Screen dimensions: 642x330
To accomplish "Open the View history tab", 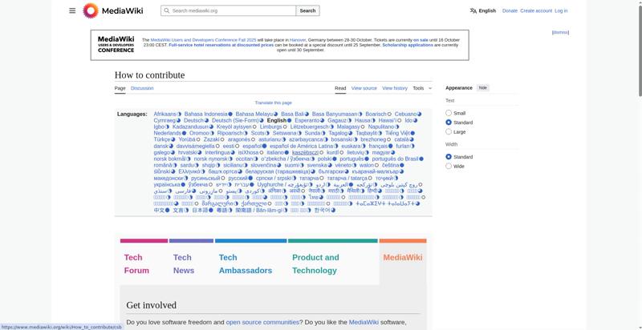I will point(395,88).
